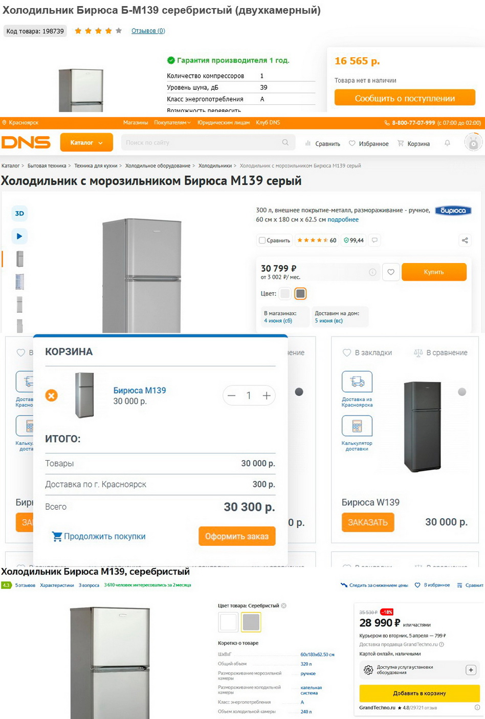Image resolution: width=485 pixels, height=719 pixels.
Task: Click the DNS logo
Action: point(26,142)
